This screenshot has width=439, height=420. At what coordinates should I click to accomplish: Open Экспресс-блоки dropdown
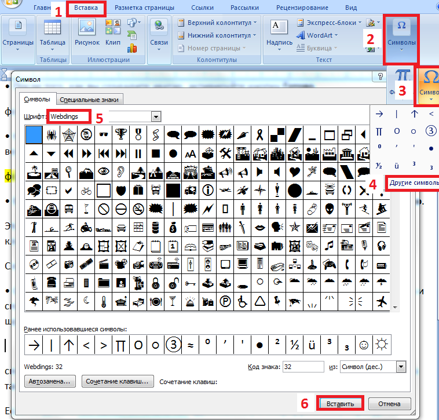pos(329,23)
